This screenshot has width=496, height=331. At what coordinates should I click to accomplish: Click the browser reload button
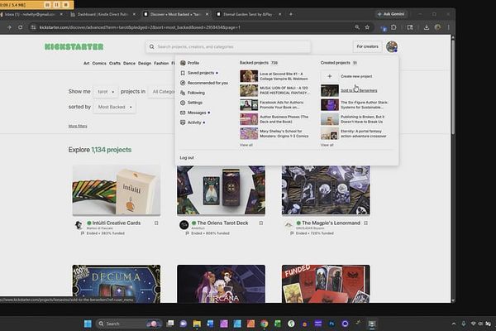(x=20, y=27)
